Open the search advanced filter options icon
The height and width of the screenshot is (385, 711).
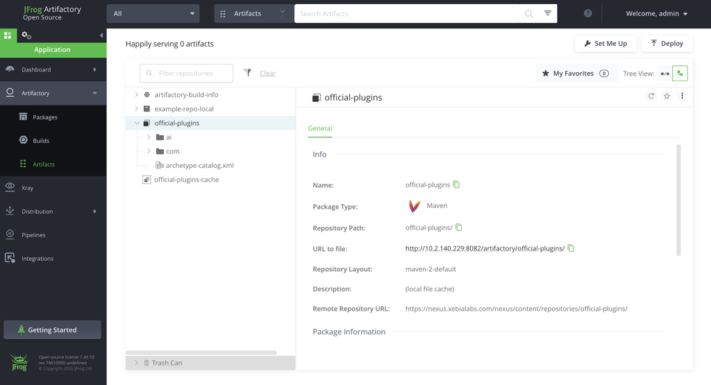[548, 14]
